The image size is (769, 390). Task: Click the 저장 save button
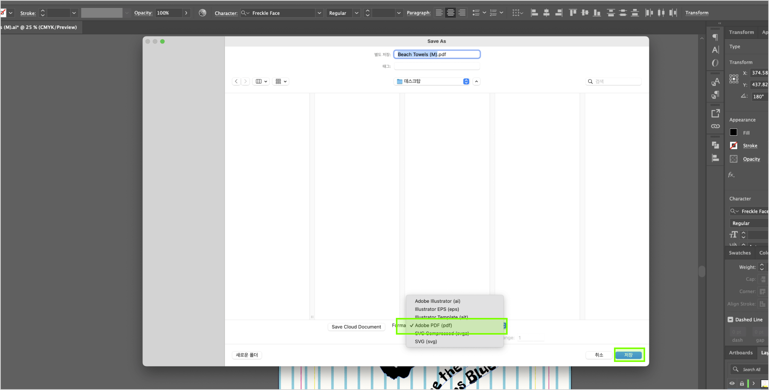click(628, 355)
